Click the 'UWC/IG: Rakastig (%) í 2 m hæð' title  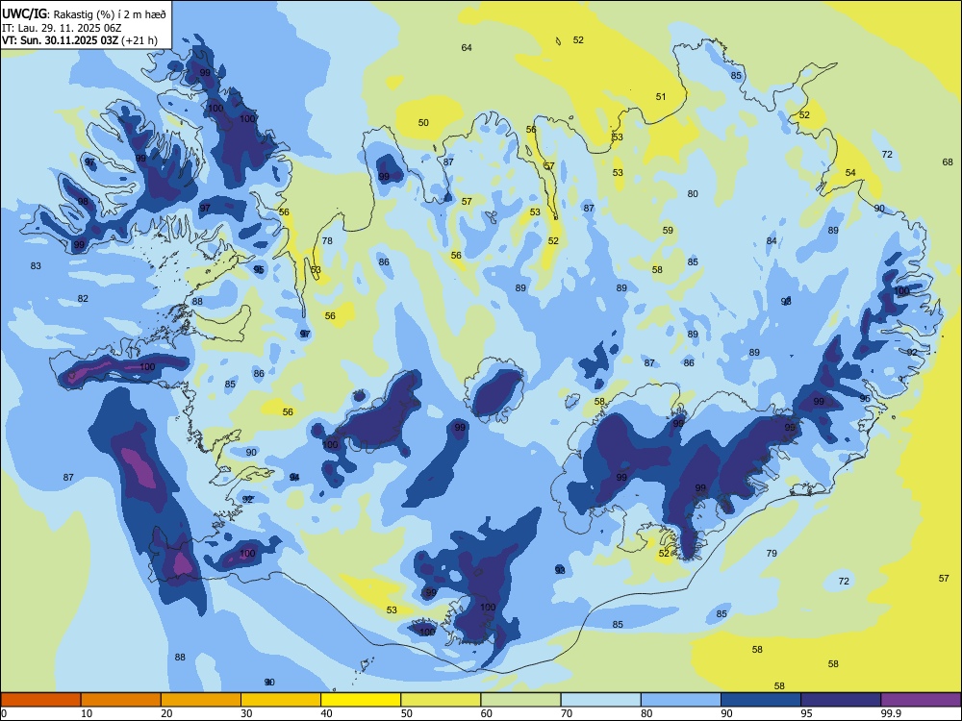(x=84, y=12)
